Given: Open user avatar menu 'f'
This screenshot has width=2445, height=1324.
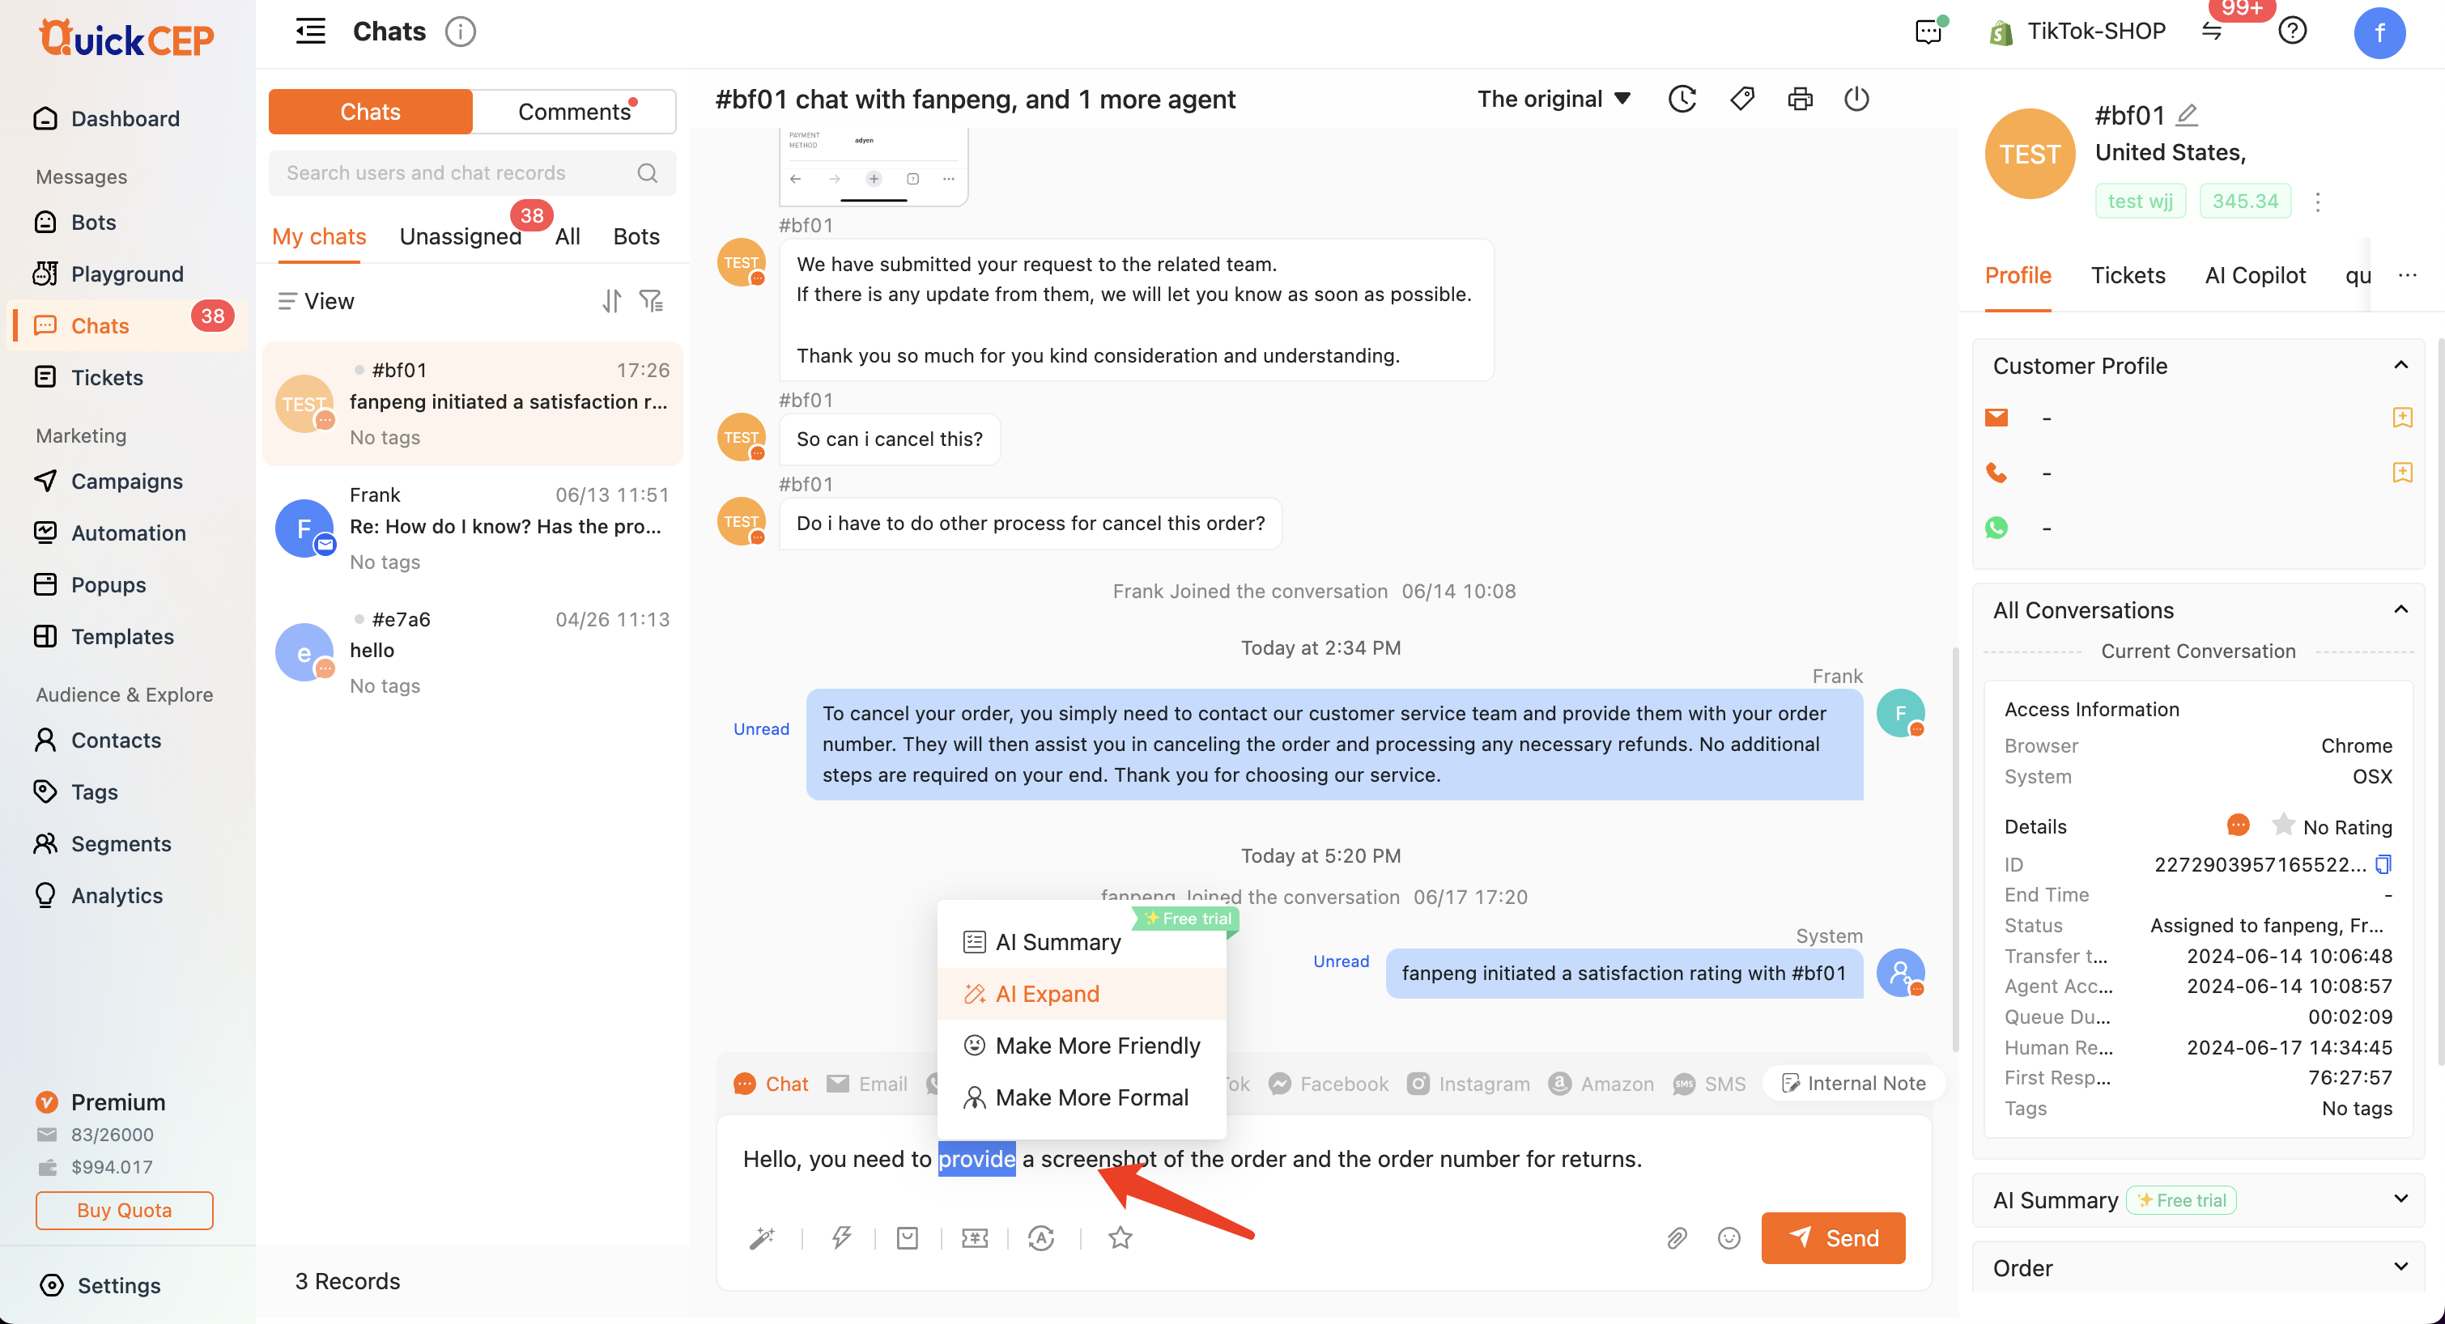Looking at the screenshot, I should coord(2379,33).
